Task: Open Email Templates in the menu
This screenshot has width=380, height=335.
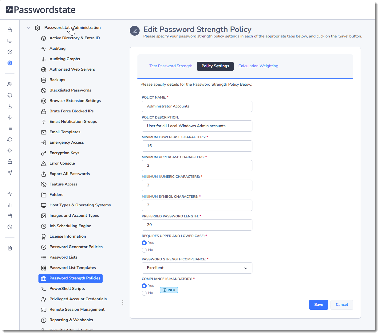Action: [x=65, y=132]
